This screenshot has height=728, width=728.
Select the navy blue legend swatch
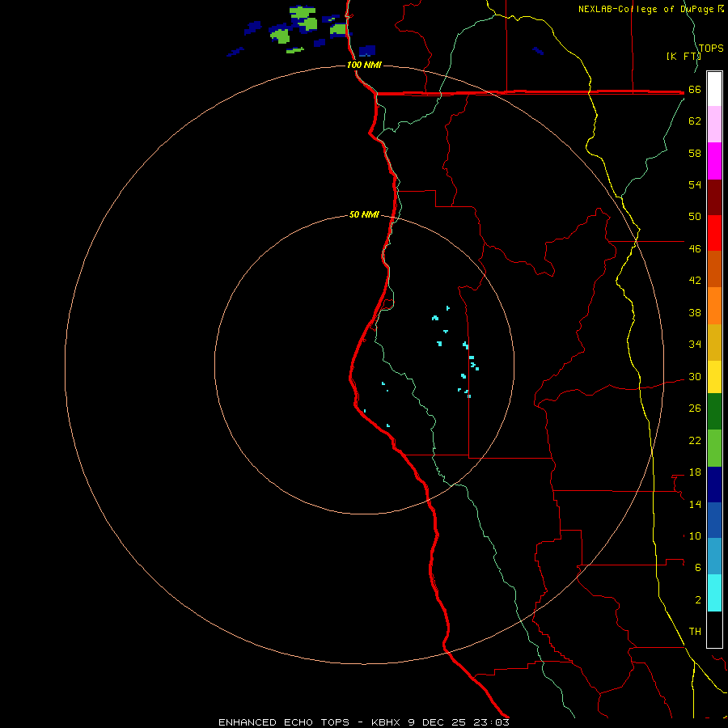pos(714,485)
